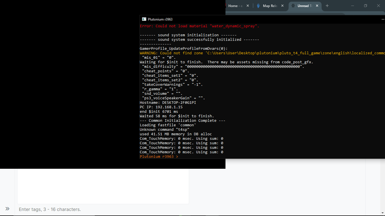385x216 pixels.
Task: Click the red water_dynamic_spray error line
Action: point(200,26)
